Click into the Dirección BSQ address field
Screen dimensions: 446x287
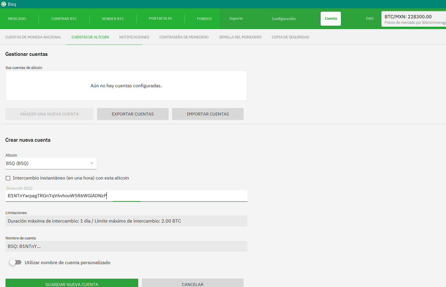126,196
